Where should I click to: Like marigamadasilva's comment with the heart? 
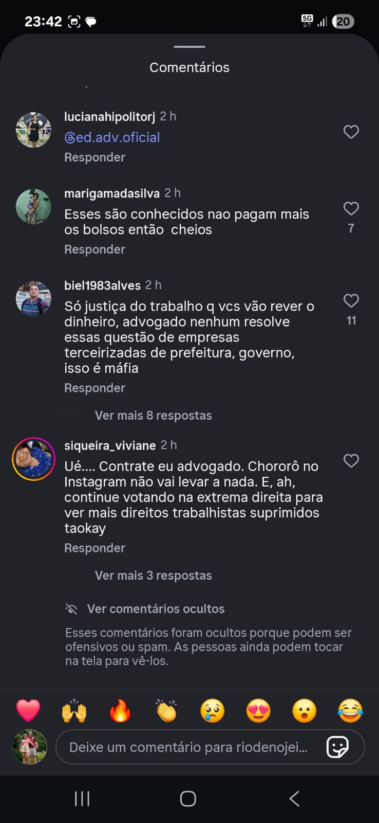pos(351,209)
